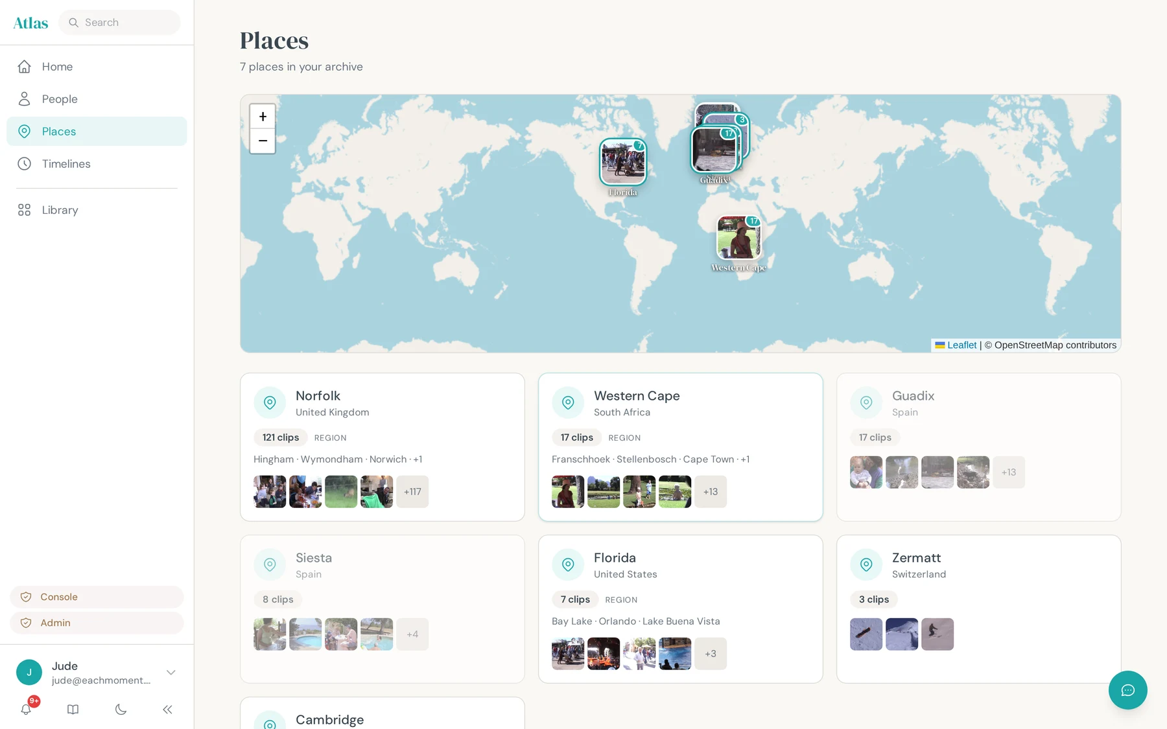This screenshot has width=1167, height=729.
Task: Show Norfolk's +117 more clips
Action: pyautogui.click(x=412, y=492)
